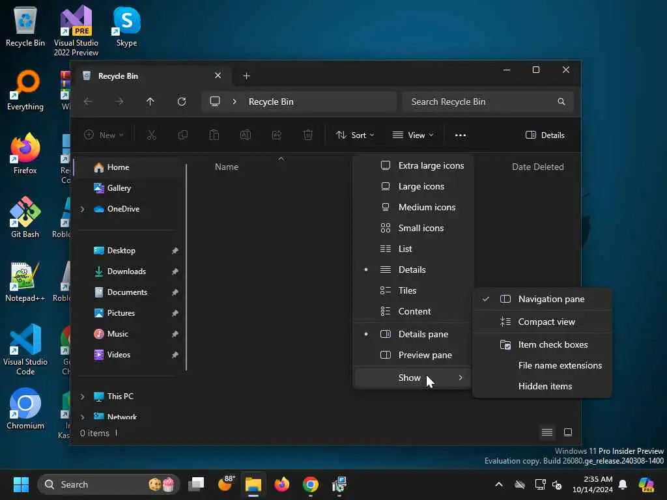Screen dimensions: 667x500
Task: Click the Forward navigation arrow
Action: pos(119,102)
